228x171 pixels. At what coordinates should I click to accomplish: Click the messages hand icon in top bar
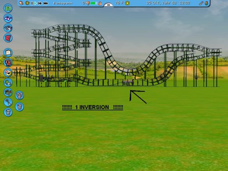(x=21, y=3)
